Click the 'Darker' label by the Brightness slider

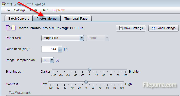[x=46, y=72]
